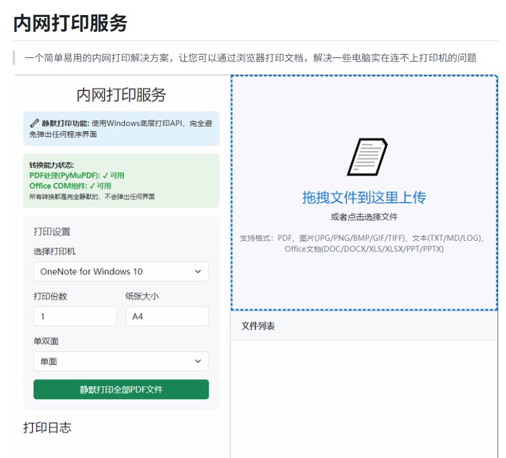Click the 文件列表 header
The width and height of the screenshot is (506, 458).
click(258, 326)
